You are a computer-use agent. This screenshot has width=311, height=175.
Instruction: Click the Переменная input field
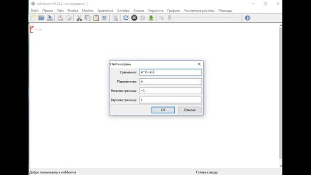(x=171, y=81)
